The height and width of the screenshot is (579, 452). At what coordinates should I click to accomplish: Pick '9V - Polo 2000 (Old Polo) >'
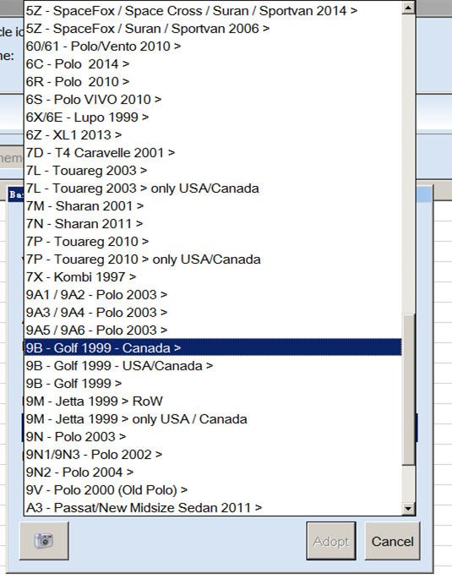[x=213, y=490]
